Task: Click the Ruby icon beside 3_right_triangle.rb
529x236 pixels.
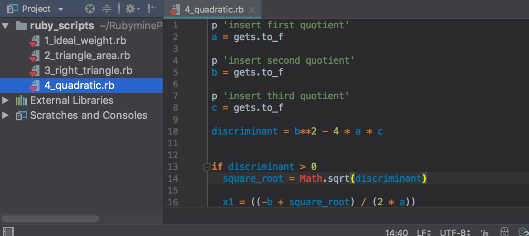Action: click(34, 71)
